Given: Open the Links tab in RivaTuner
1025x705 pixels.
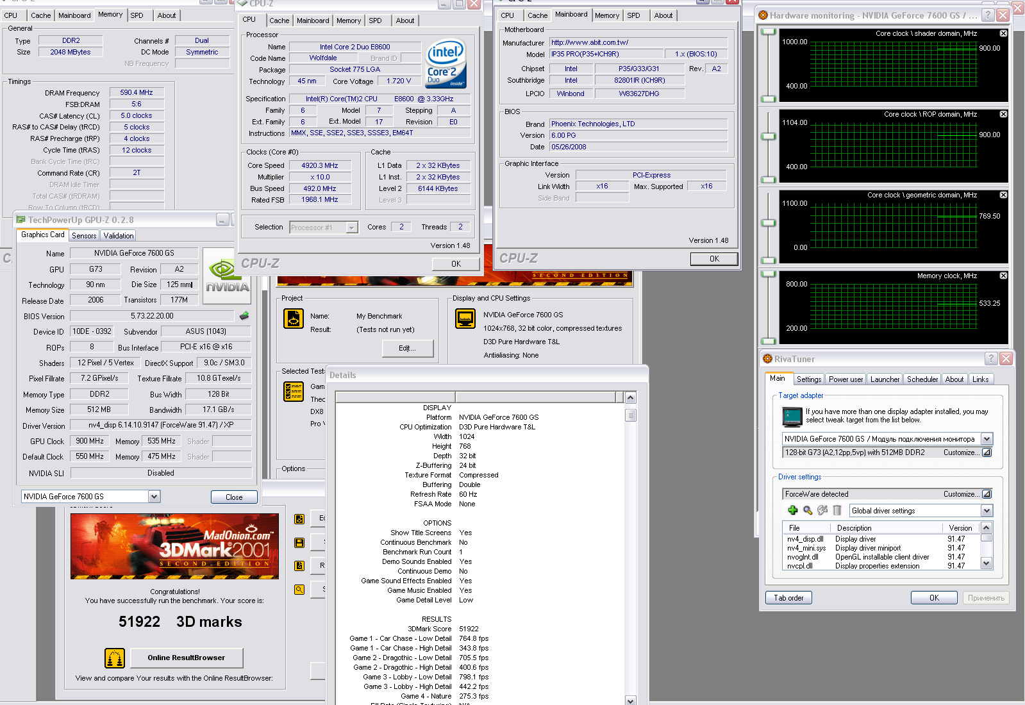Looking at the screenshot, I should [980, 379].
